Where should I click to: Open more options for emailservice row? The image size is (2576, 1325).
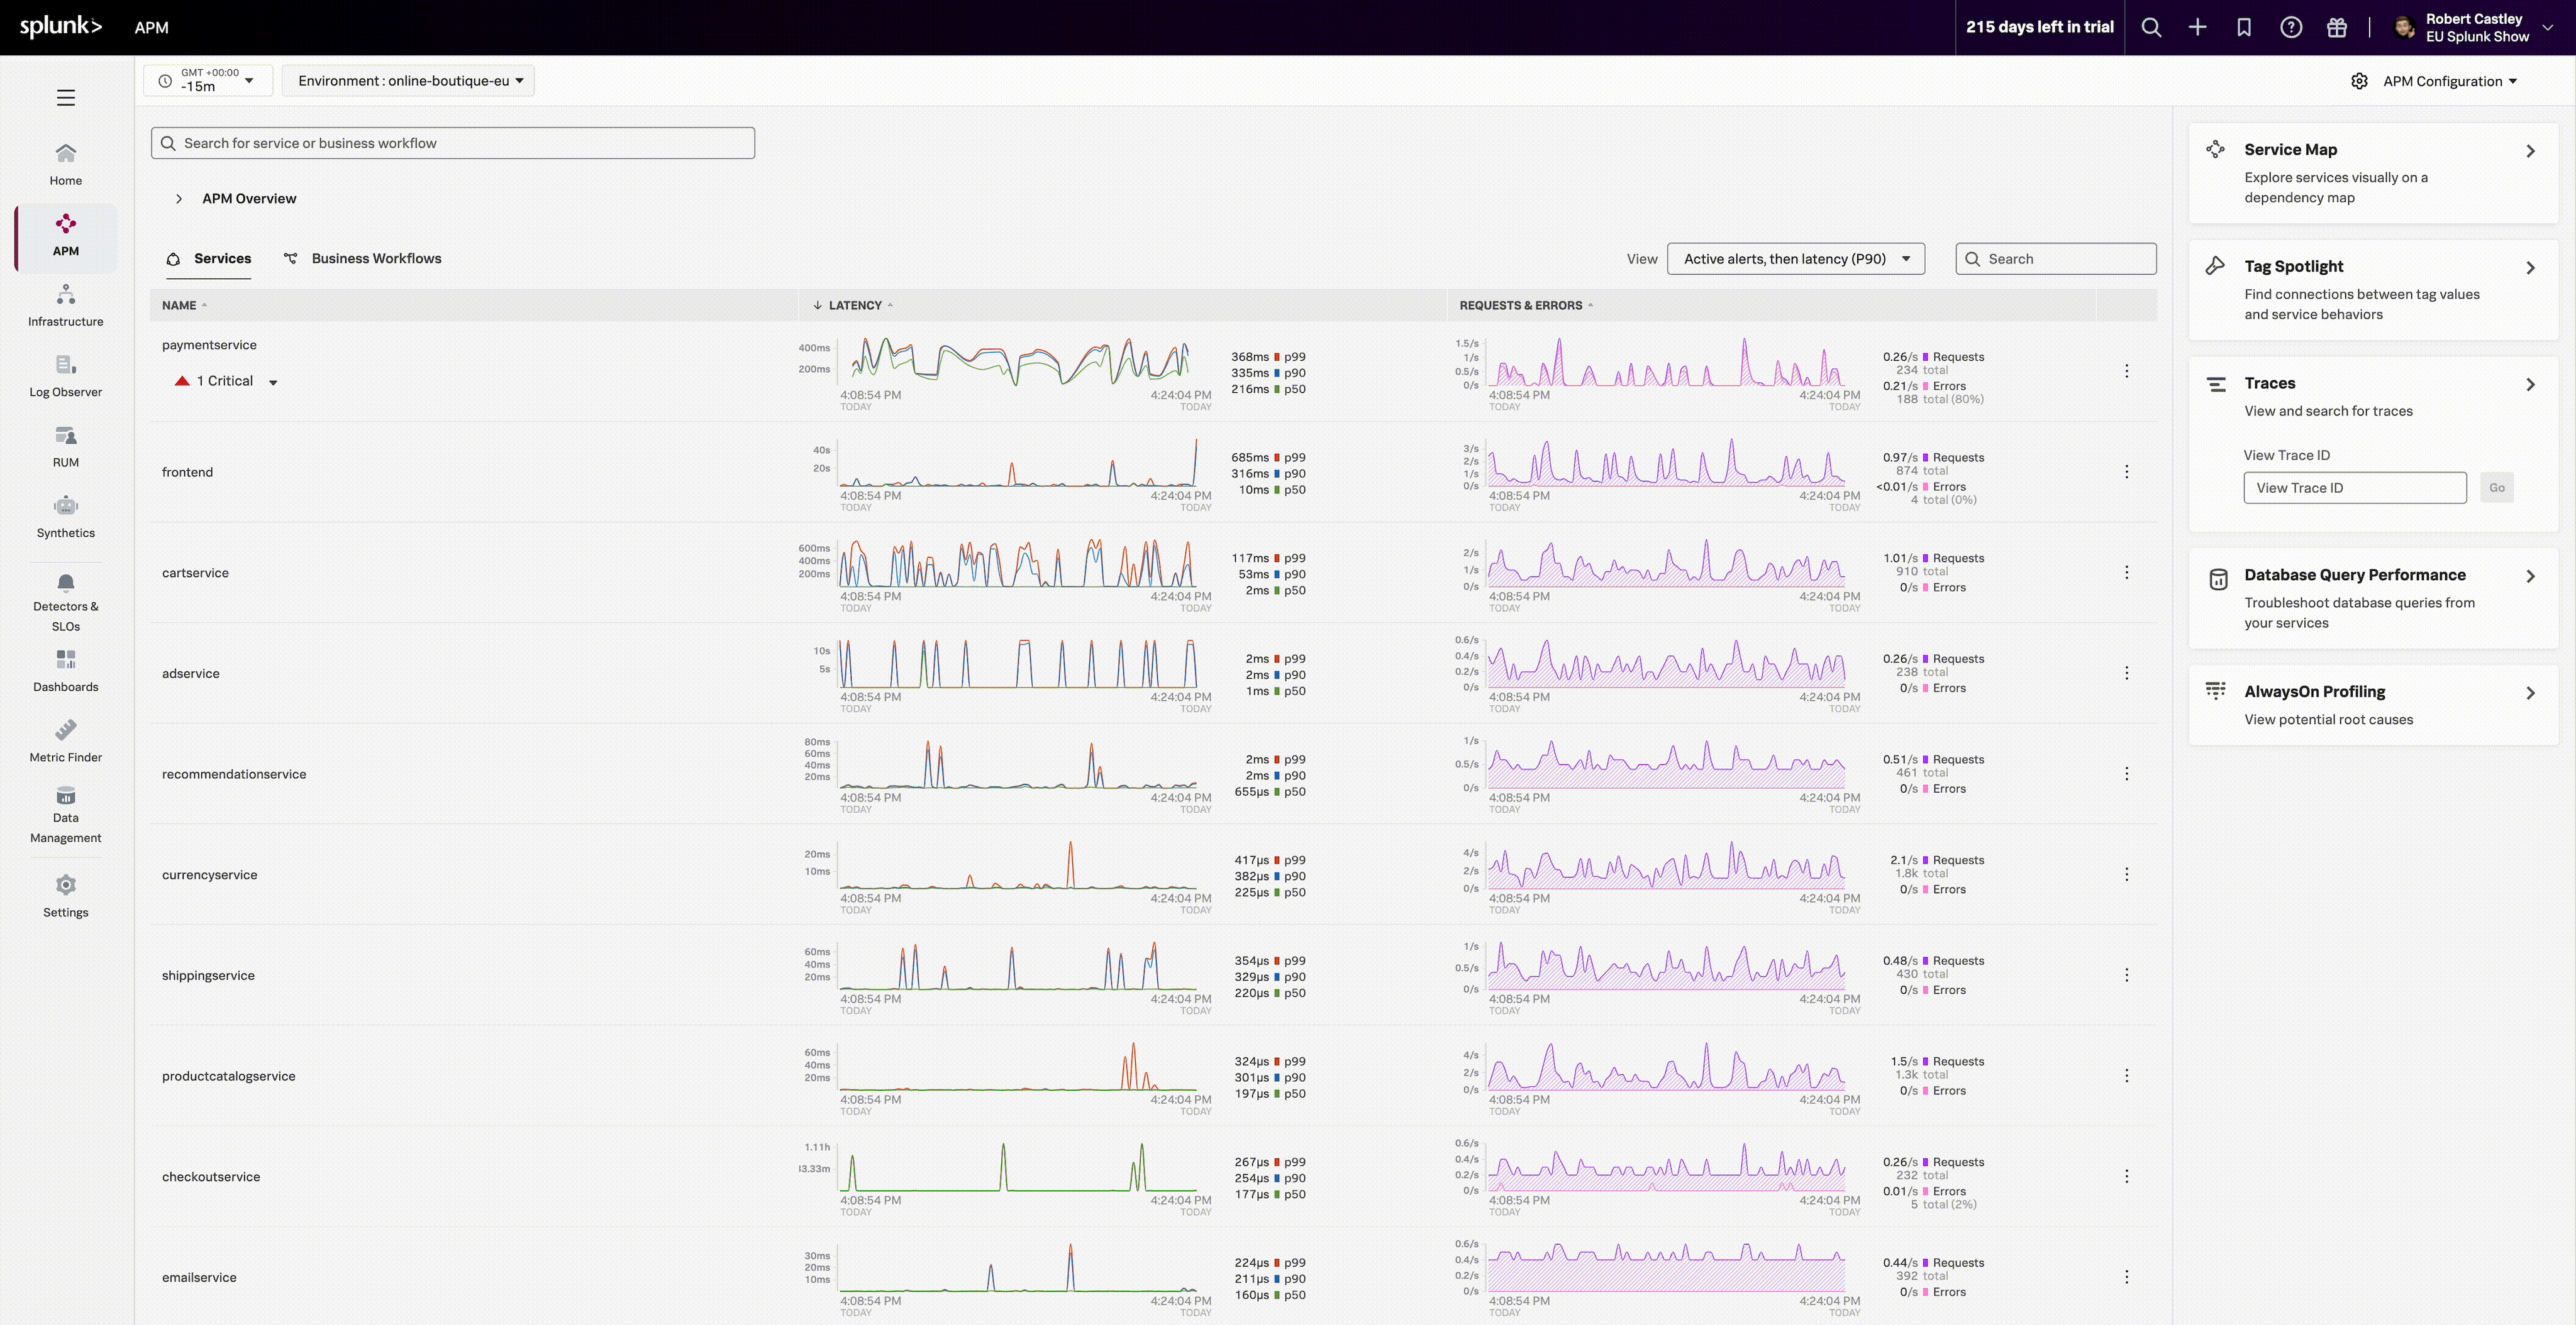[x=2126, y=1277]
